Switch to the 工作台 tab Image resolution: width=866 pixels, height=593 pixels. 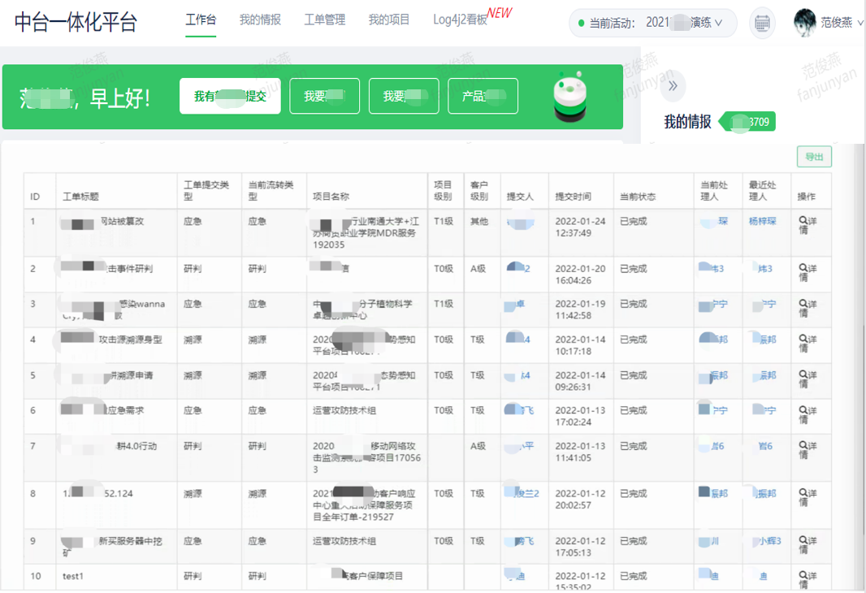201,20
